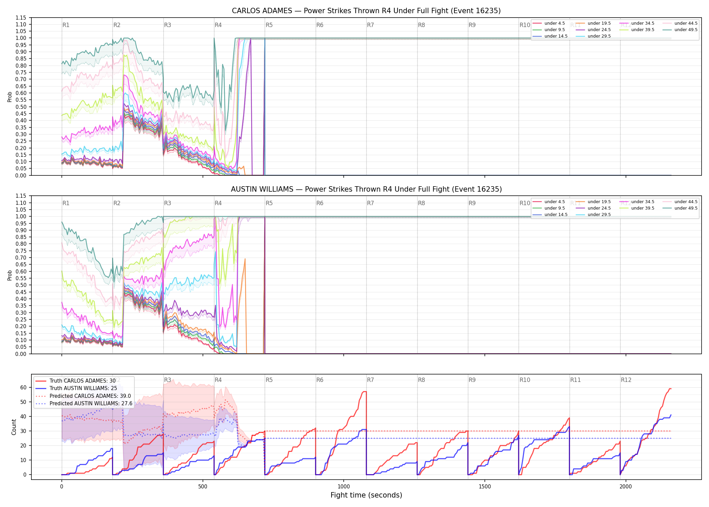Click 'under 29.5' legend entry in Austin Williams chart

coord(593,215)
